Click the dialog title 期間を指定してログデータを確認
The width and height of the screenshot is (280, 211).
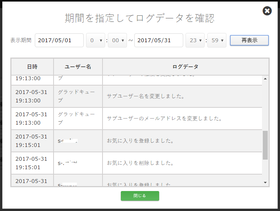[140, 18]
